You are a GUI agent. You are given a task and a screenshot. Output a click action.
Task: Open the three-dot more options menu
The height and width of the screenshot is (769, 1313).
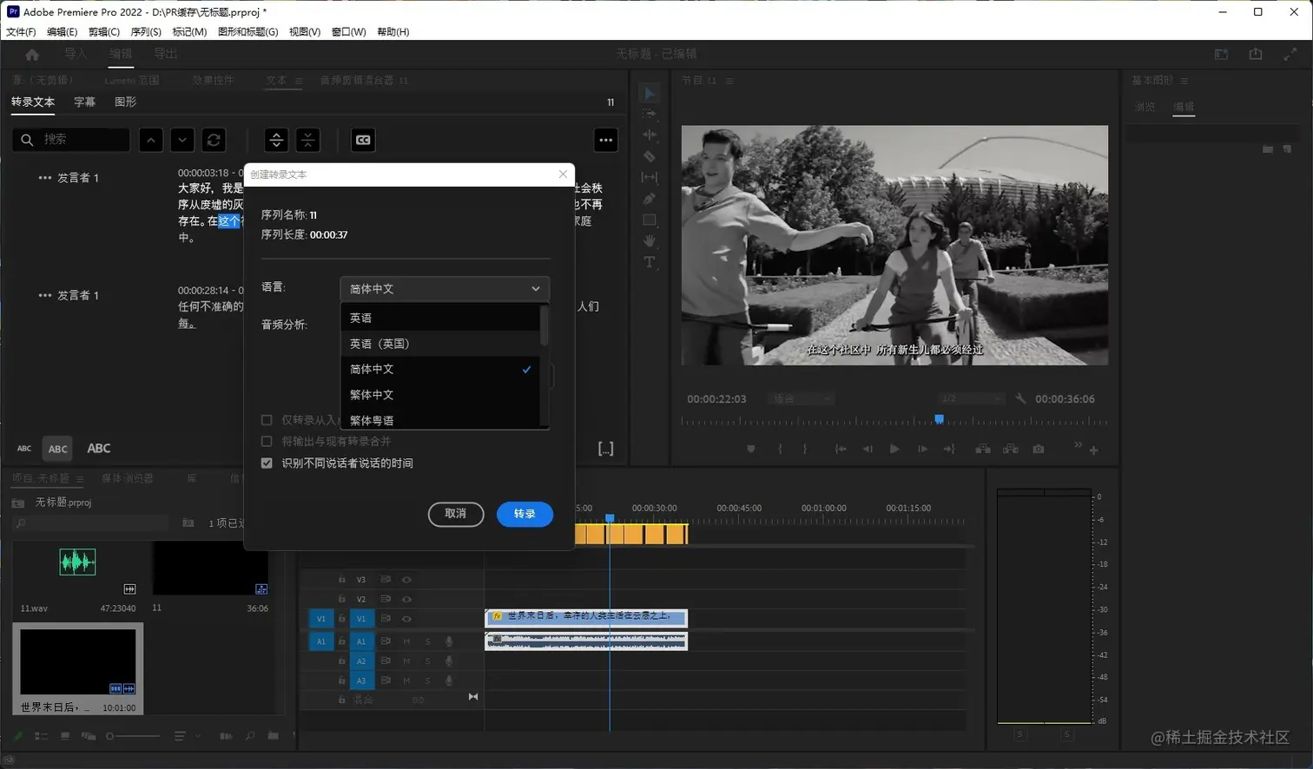[605, 140]
